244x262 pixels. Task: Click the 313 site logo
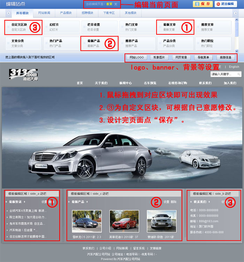(23, 74)
